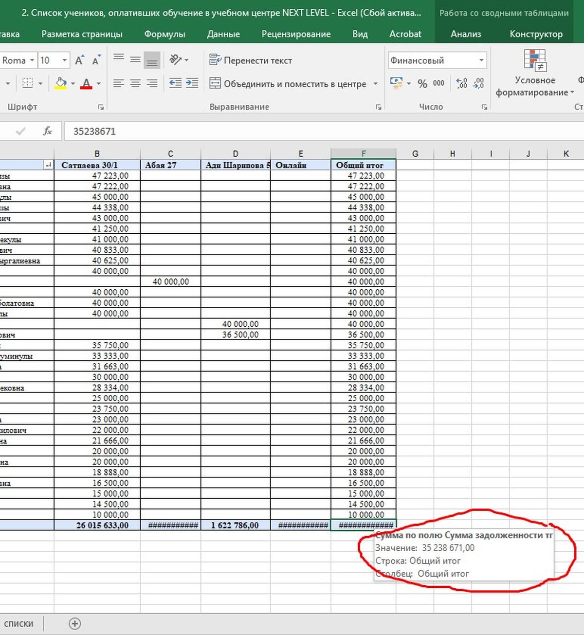Toggle Перенести текст wrap text

click(251, 60)
